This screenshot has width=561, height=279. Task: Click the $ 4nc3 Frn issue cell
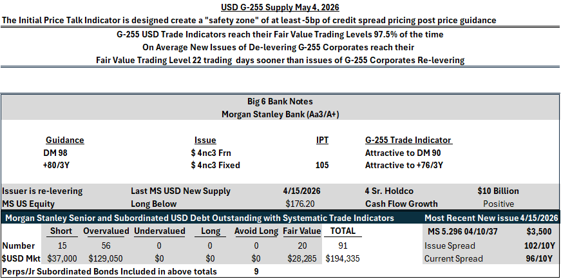pos(211,153)
